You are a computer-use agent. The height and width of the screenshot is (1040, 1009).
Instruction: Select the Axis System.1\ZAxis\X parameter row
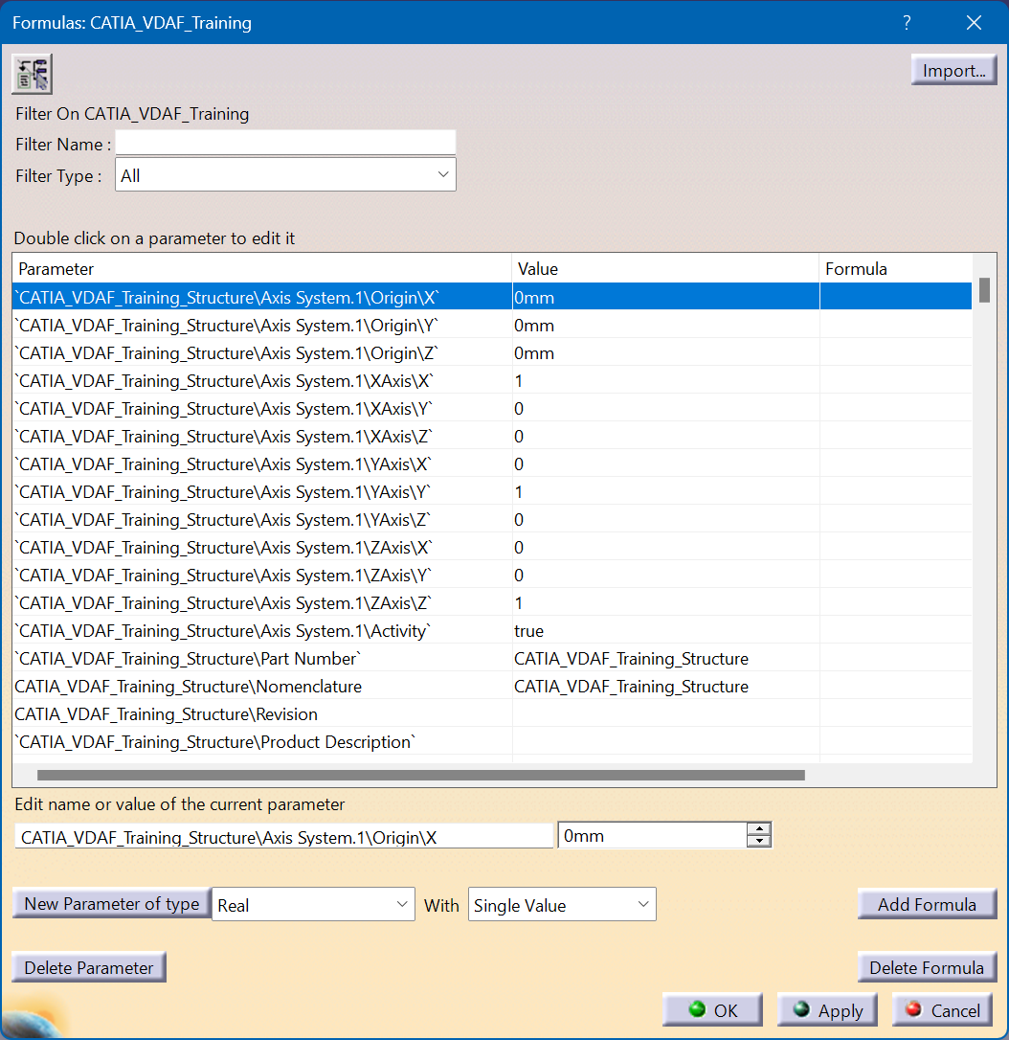(x=492, y=547)
